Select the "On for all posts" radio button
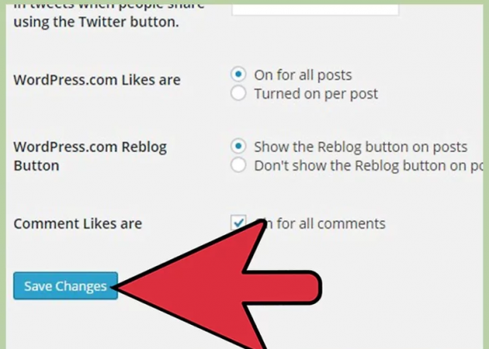The height and width of the screenshot is (349, 489). [238, 74]
